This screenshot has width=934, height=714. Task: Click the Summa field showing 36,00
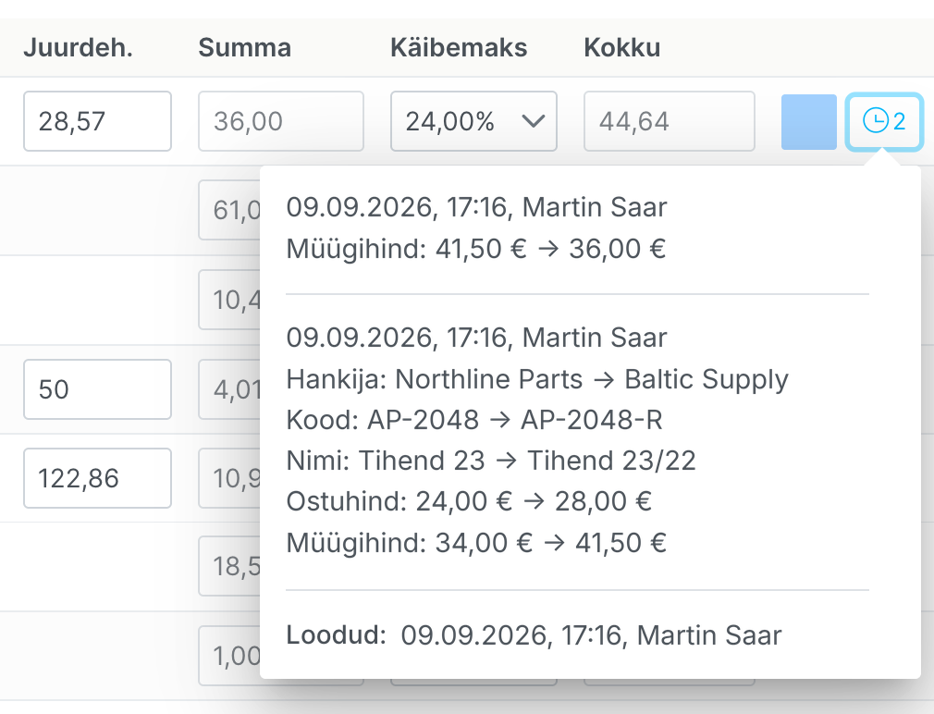coord(281,121)
